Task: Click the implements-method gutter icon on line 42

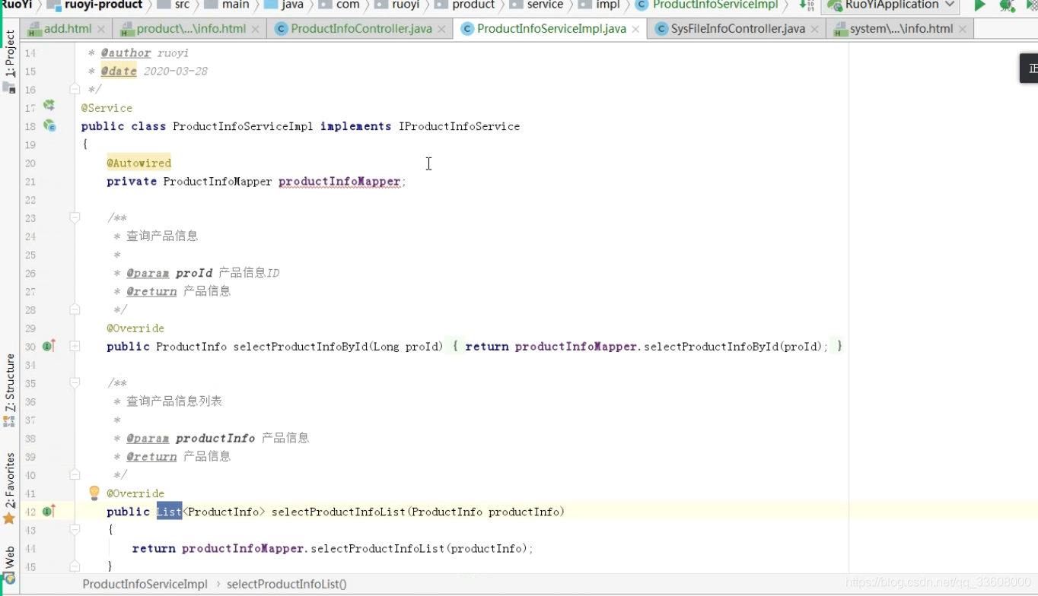Action: point(49,512)
